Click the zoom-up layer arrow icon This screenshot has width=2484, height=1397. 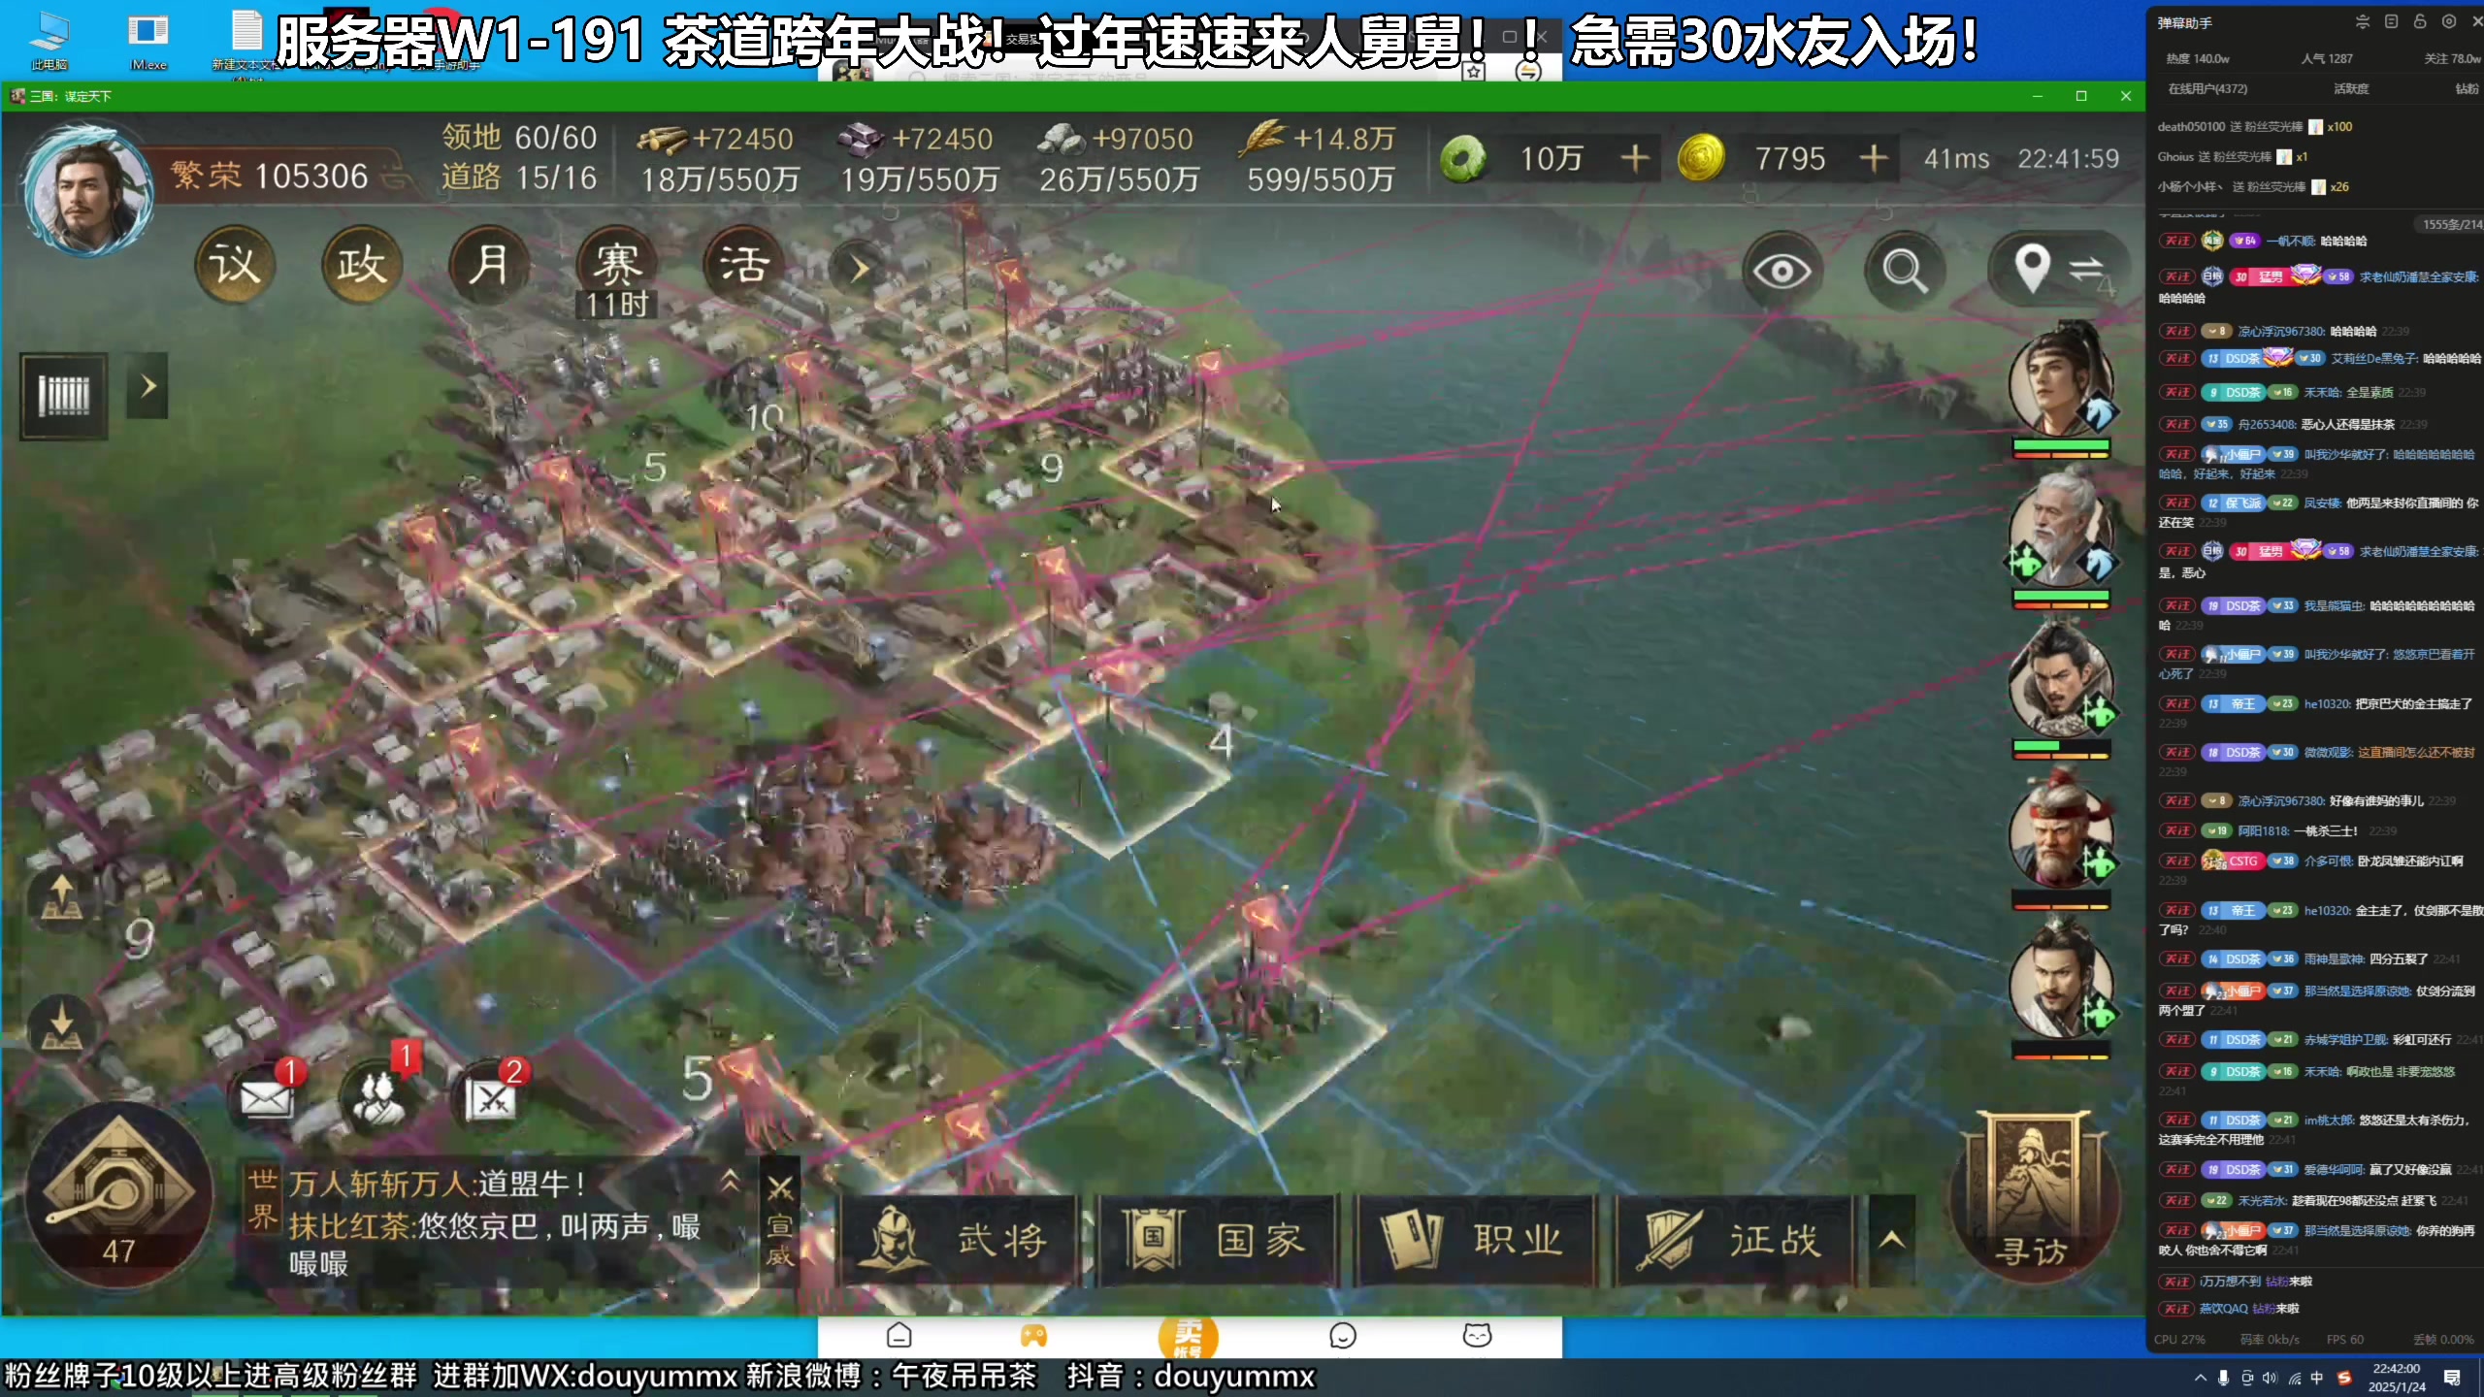coord(61,897)
